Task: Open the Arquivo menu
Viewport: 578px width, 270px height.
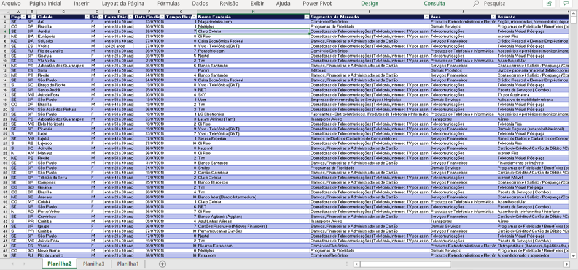Action: pyautogui.click(x=11, y=4)
